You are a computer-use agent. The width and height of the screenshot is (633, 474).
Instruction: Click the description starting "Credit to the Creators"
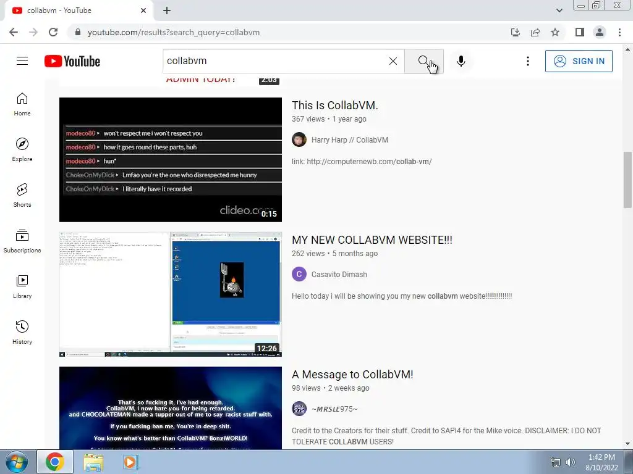pos(446,436)
